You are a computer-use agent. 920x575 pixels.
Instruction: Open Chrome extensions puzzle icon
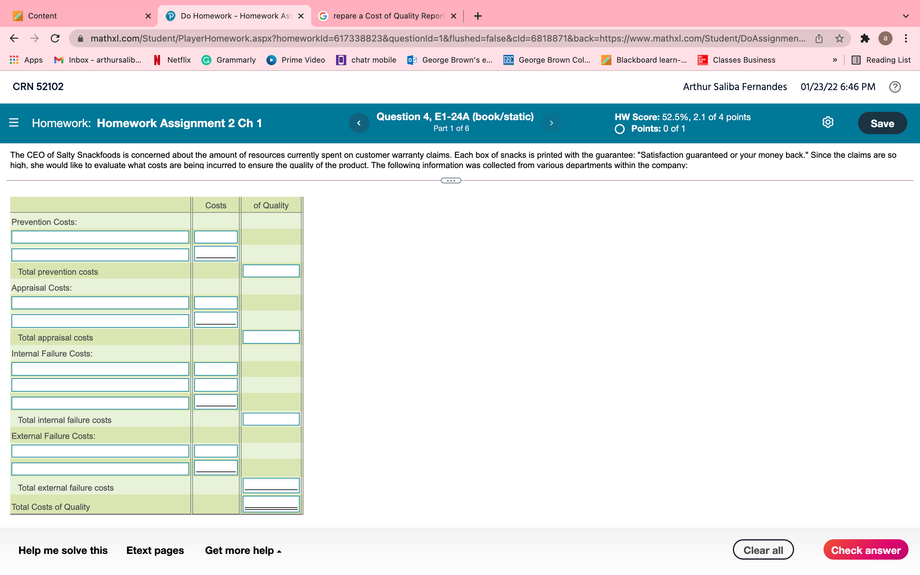(864, 38)
